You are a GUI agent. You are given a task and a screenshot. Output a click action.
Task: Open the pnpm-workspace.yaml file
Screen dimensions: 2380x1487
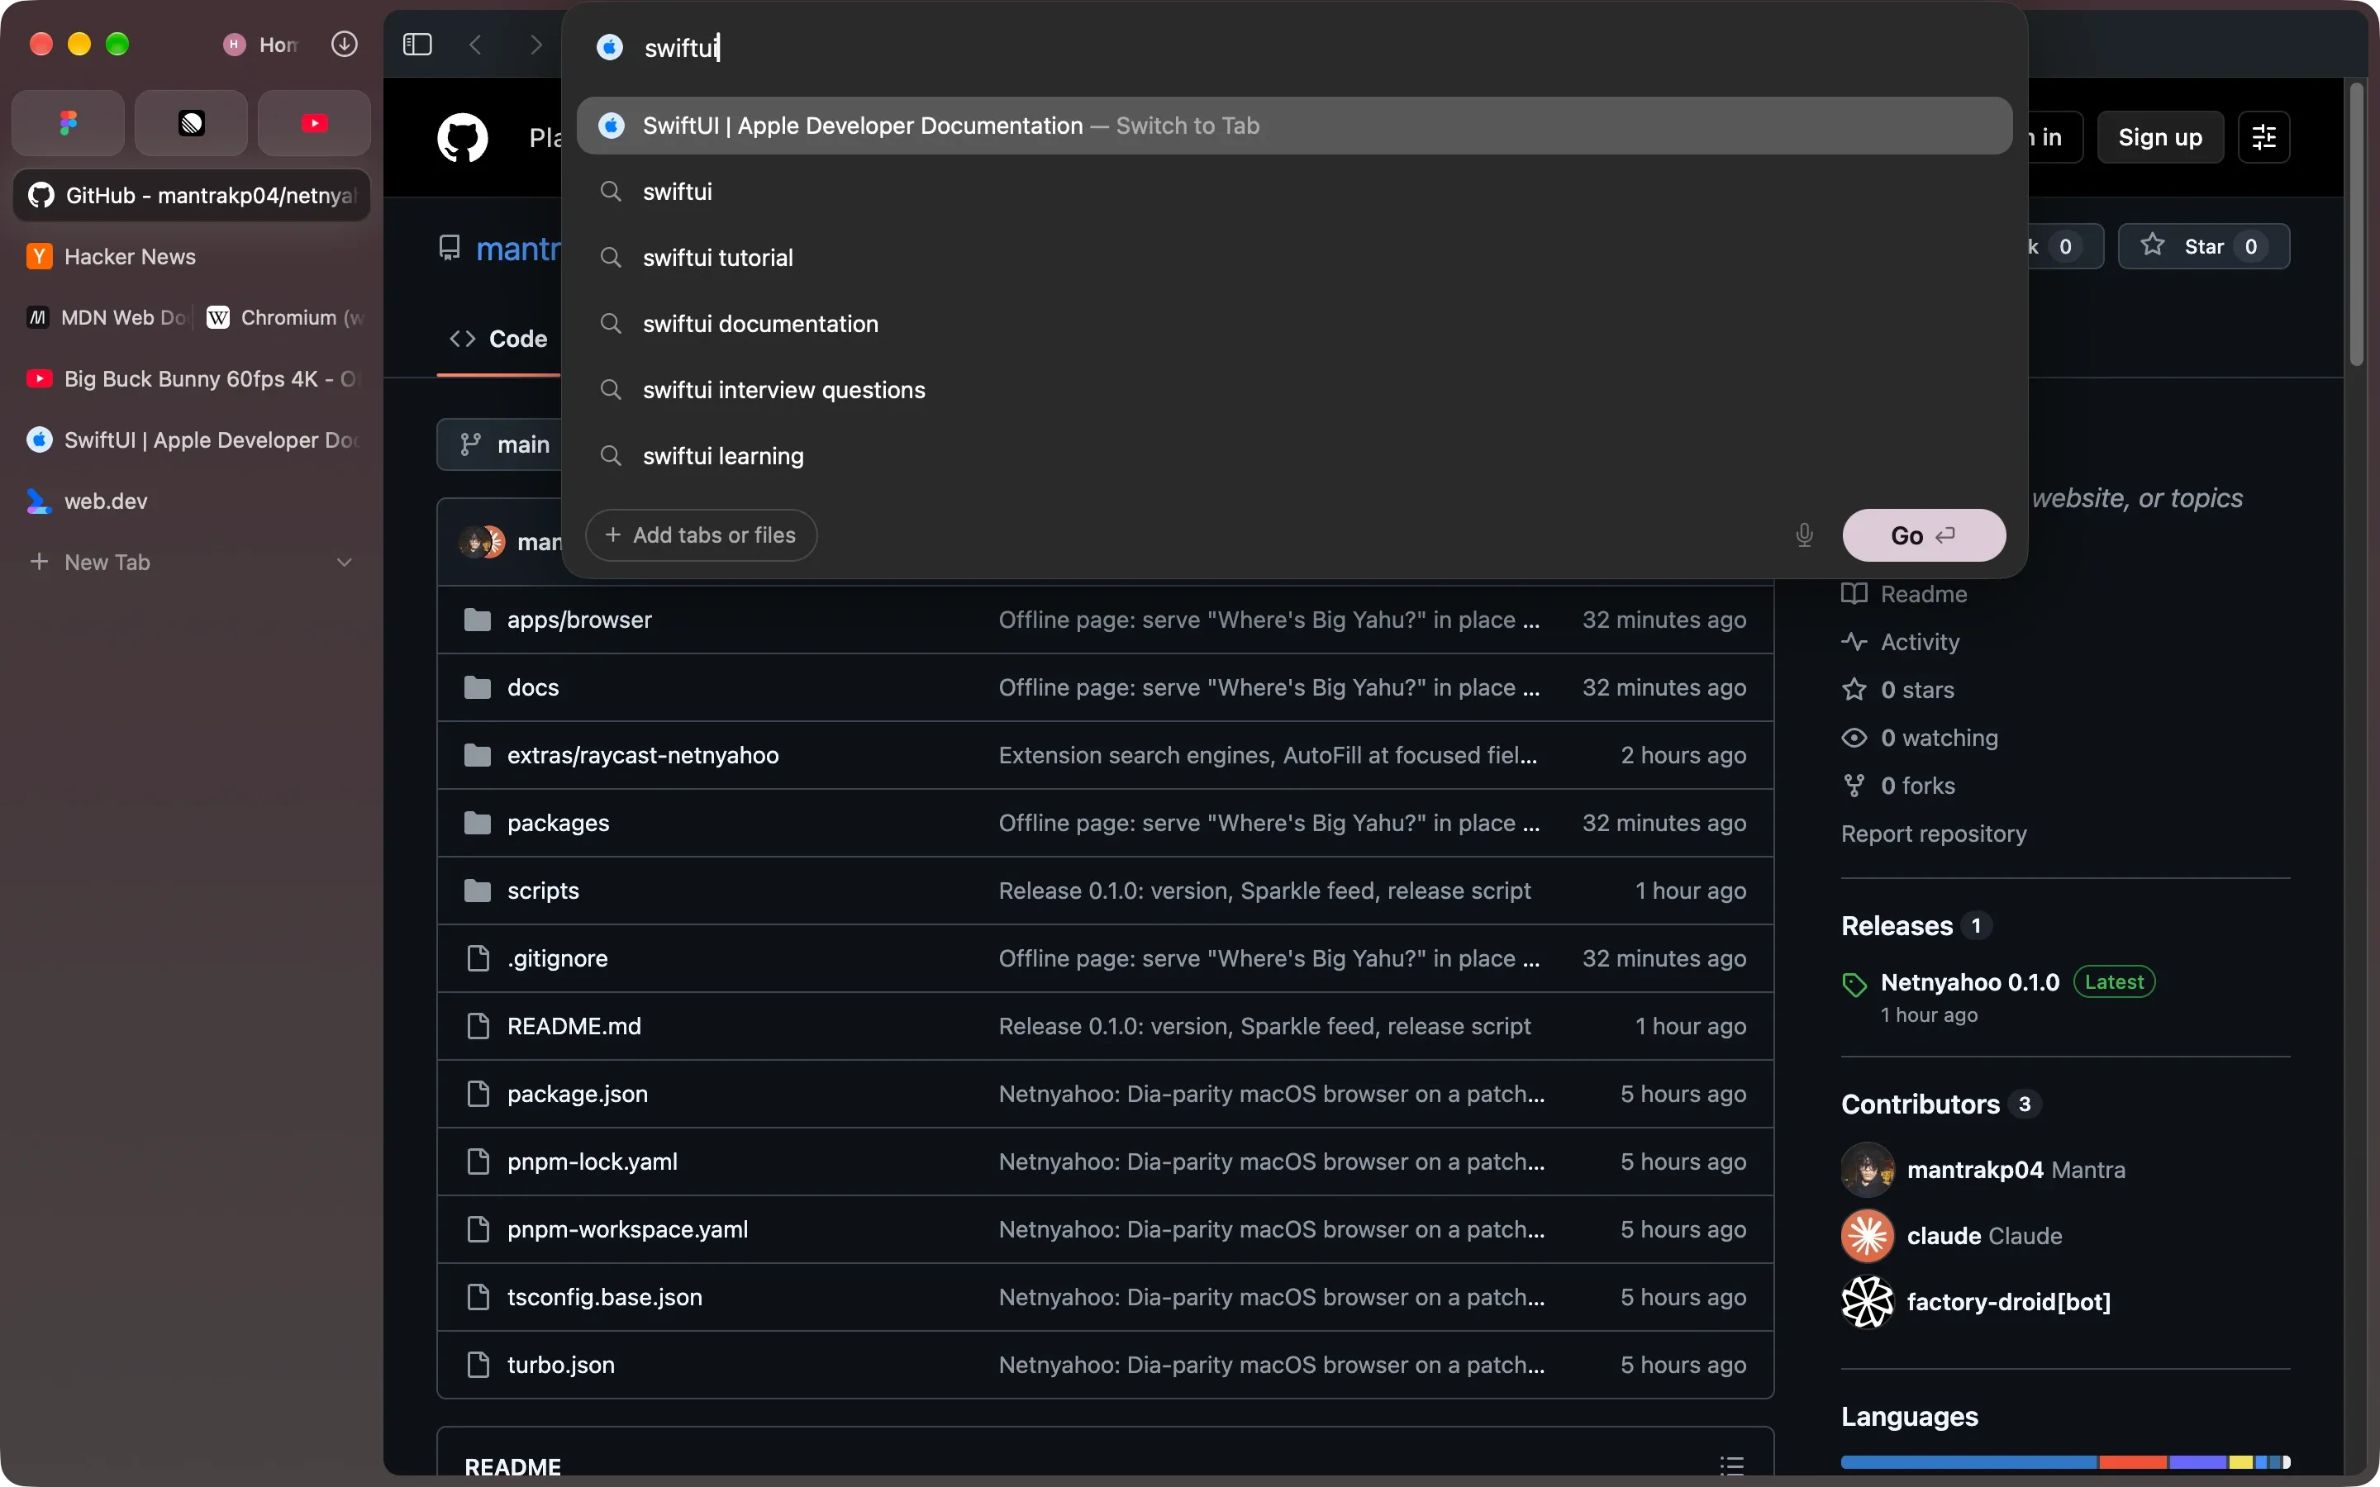(627, 1229)
